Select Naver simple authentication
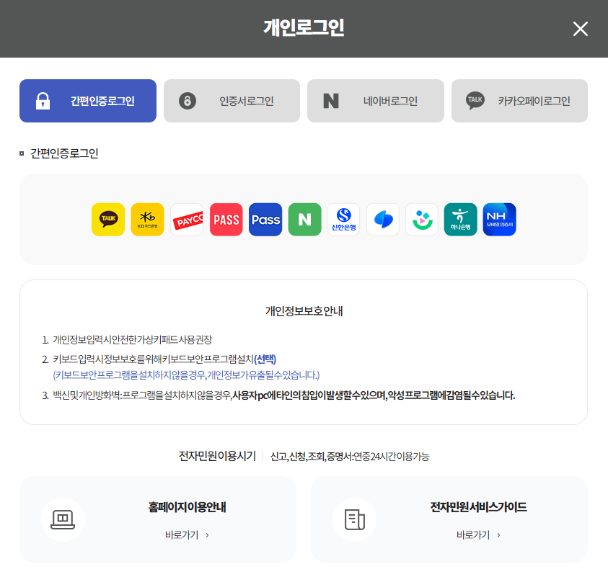This screenshot has width=608, height=582. (x=304, y=219)
